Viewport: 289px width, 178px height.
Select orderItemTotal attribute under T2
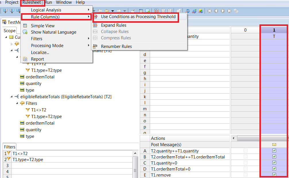pos(40,123)
